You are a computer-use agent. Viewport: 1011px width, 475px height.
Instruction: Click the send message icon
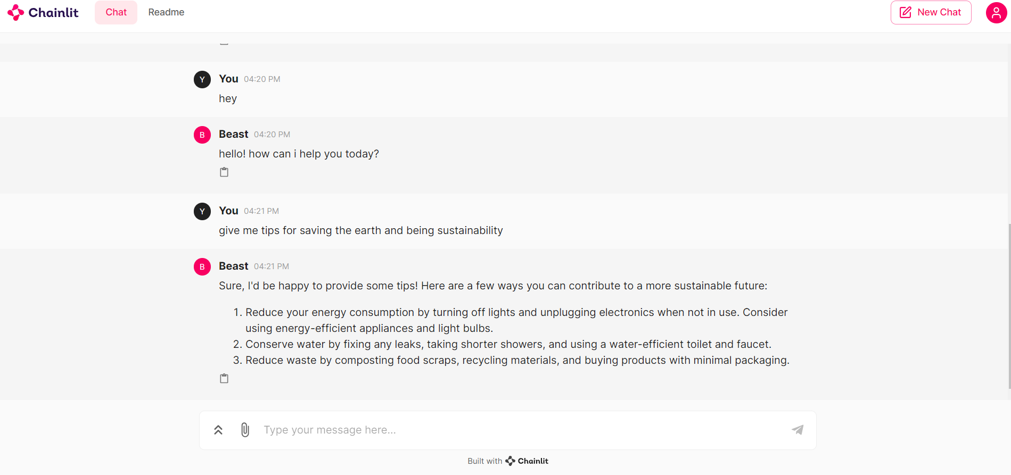click(797, 429)
